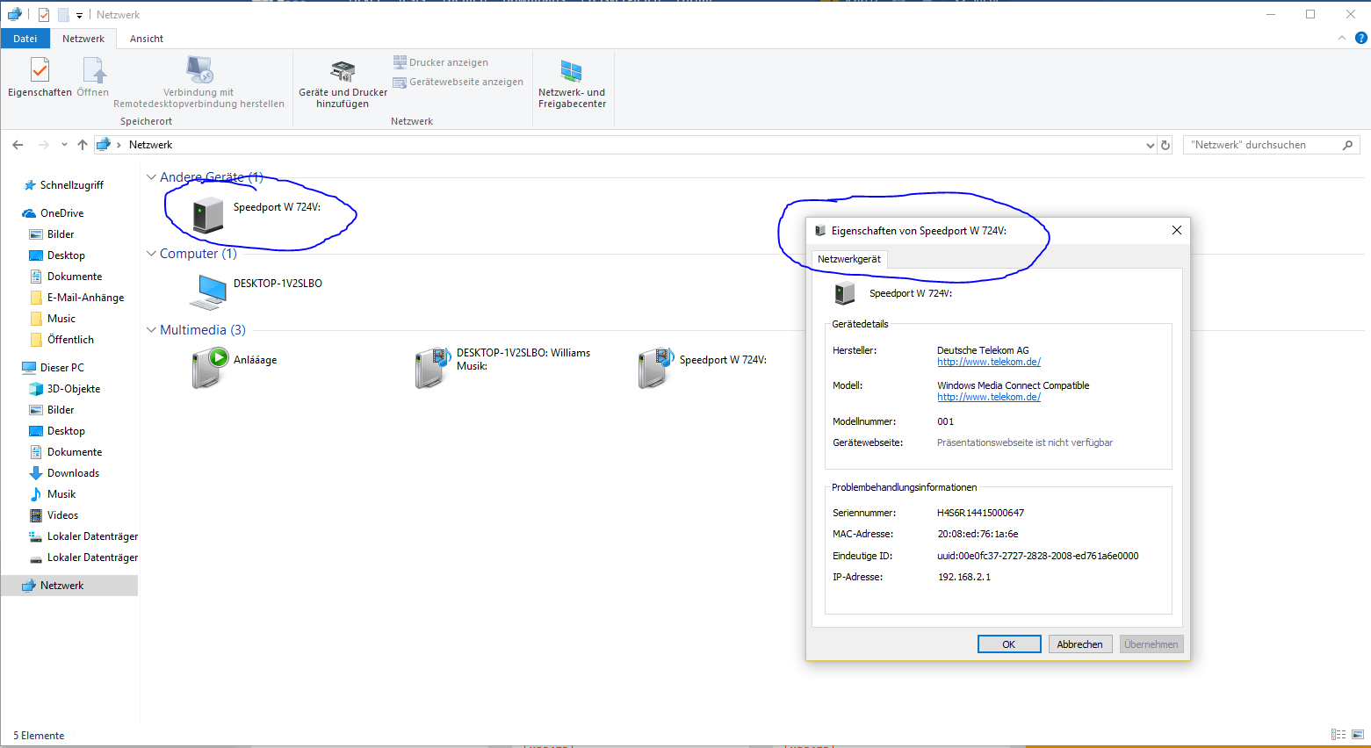Open the recent locations dropdown arrow

pyautogui.click(x=64, y=145)
